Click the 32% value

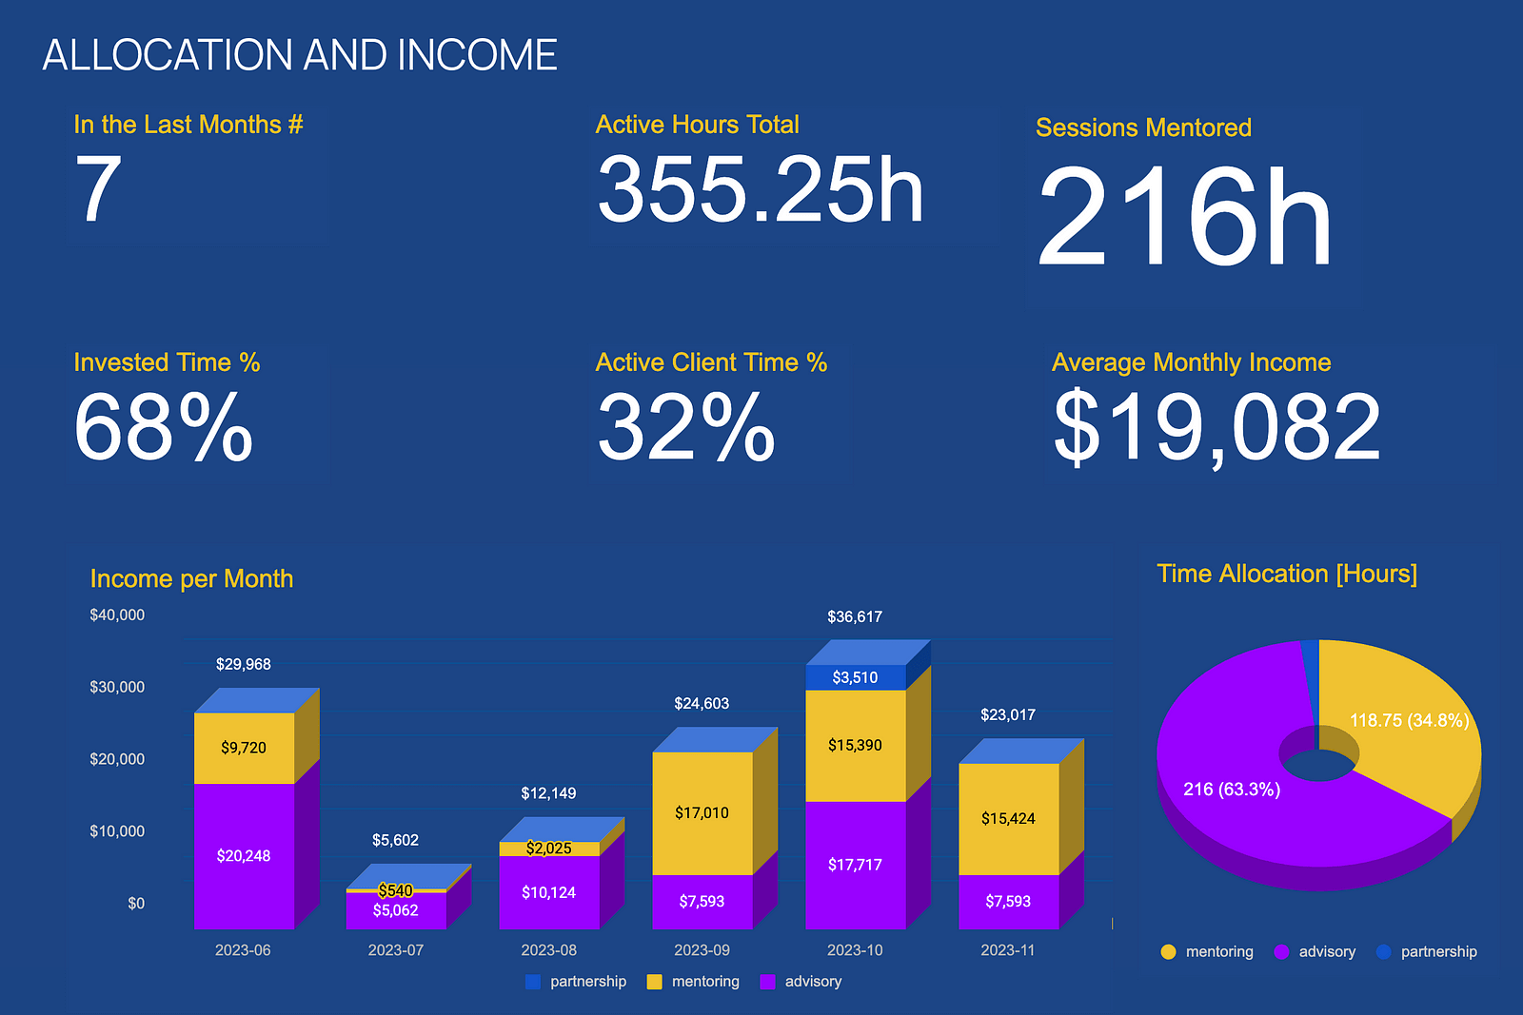click(x=686, y=427)
